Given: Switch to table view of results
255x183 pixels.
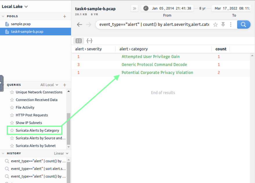Looking at the screenshot, I should point(79,41).
